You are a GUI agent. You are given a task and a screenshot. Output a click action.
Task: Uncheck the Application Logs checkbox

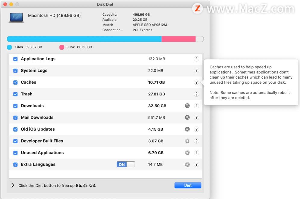(15, 59)
